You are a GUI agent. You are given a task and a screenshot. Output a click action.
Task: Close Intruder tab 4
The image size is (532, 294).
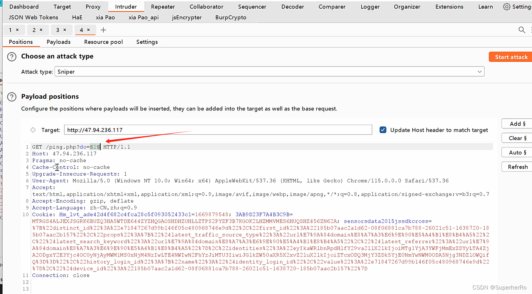pos(88,30)
